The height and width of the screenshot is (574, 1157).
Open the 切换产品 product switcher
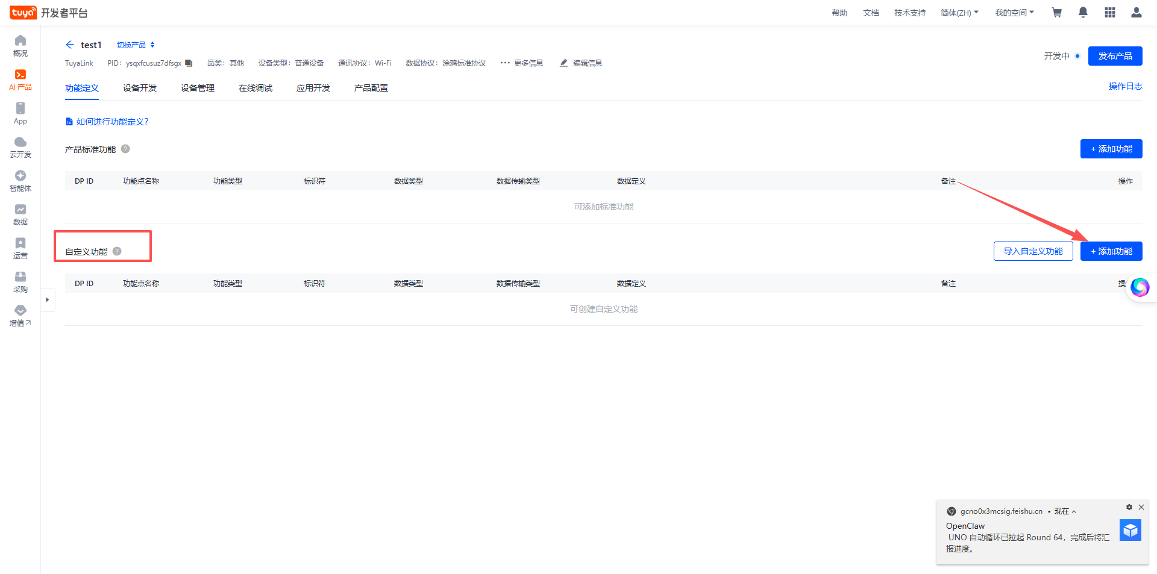(136, 45)
